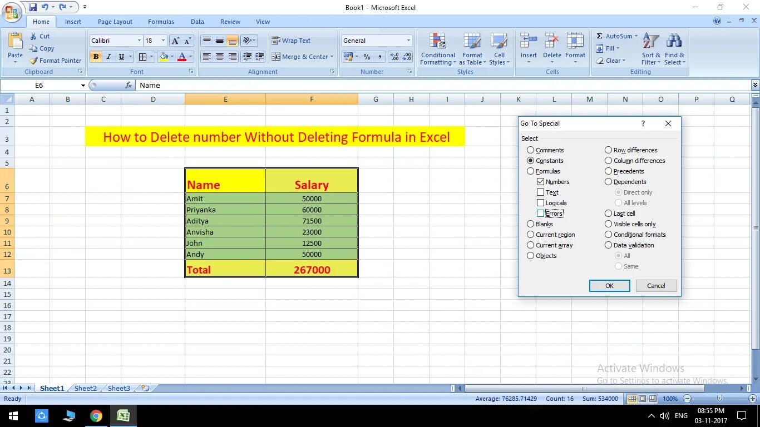This screenshot has width=760, height=427.
Task: Click the formula bar input
Action: pyautogui.click(x=442, y=85)
